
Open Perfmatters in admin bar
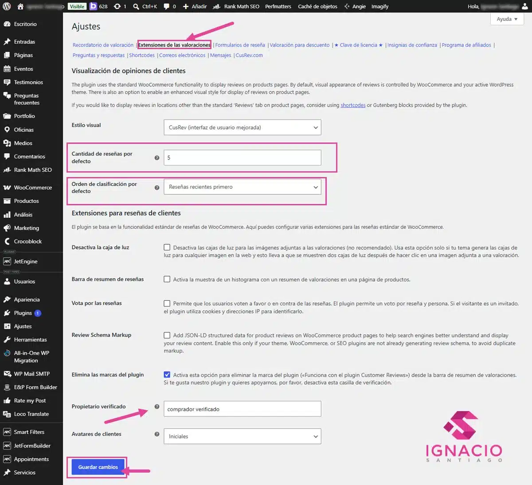[278, 6]
